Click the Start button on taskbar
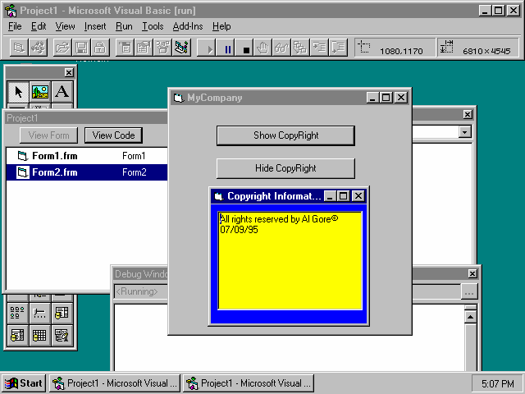 (24, 383)
